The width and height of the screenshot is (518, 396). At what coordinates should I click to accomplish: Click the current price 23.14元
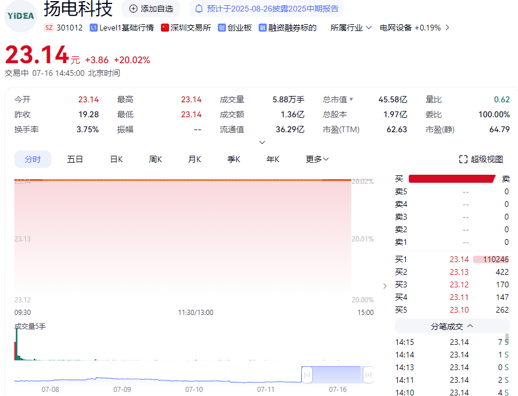43,55
